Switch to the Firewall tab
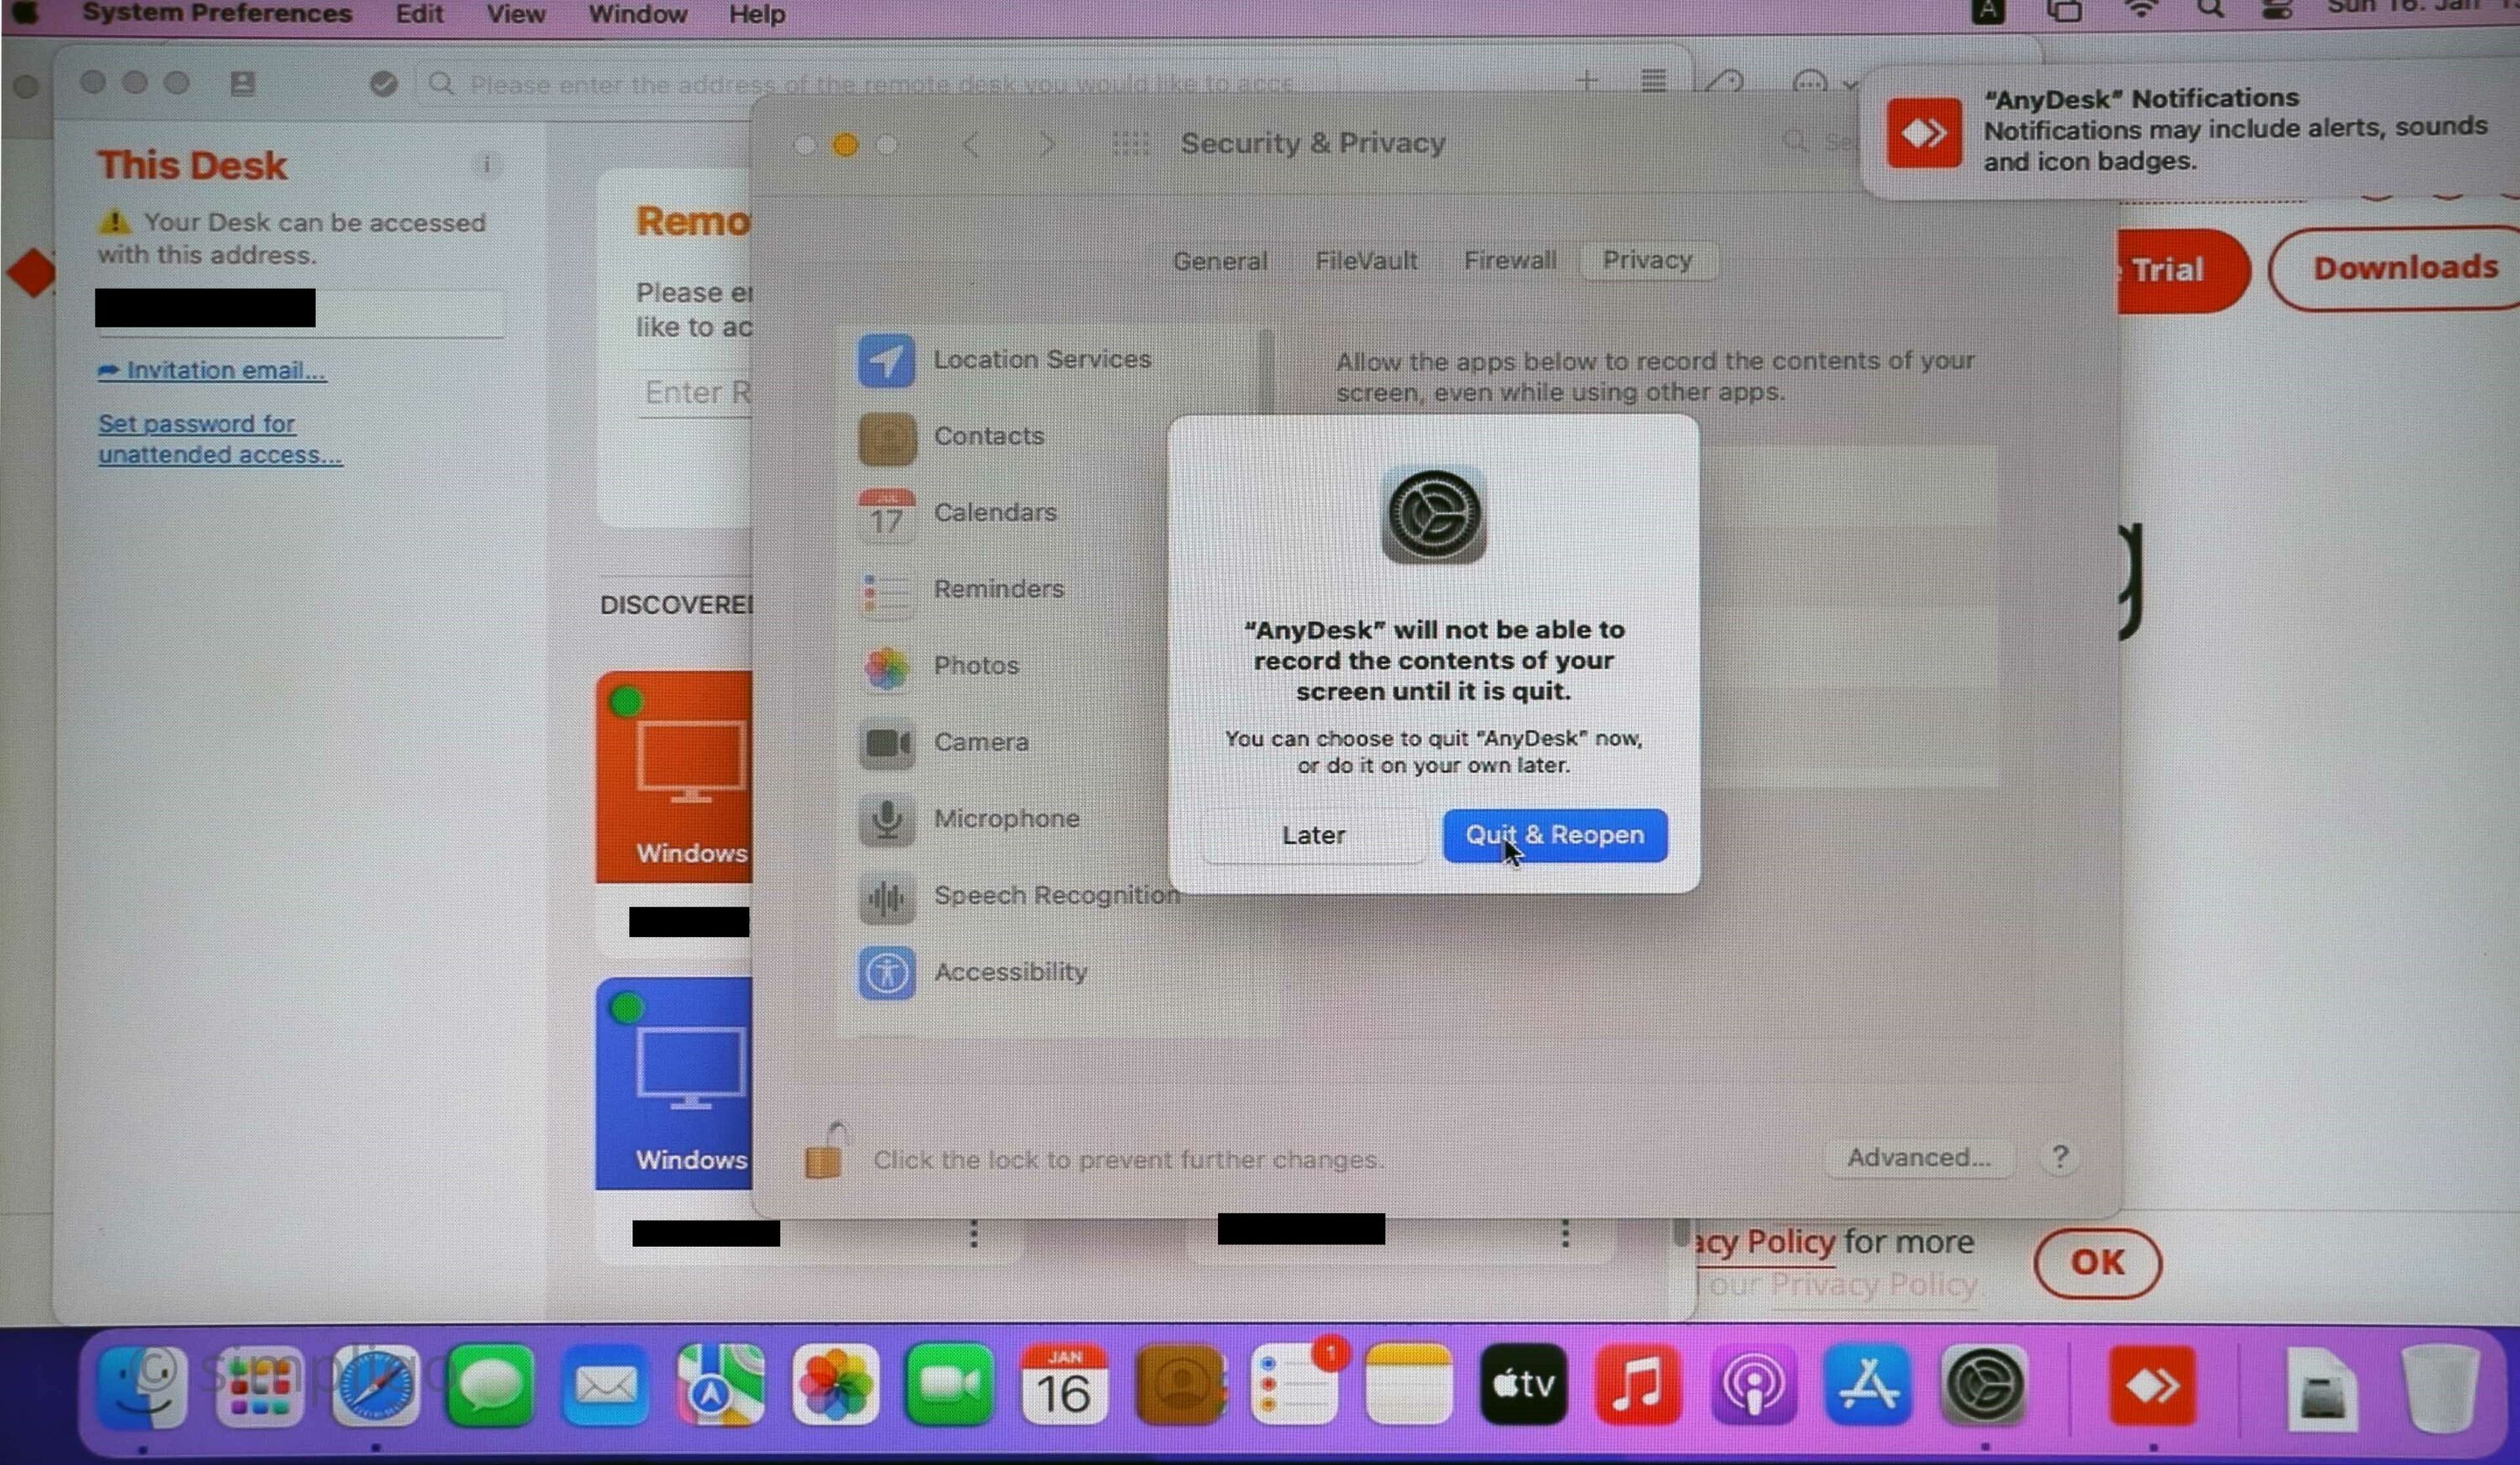This screenshot has width=2520, height=1465. tap(1508, 260)
